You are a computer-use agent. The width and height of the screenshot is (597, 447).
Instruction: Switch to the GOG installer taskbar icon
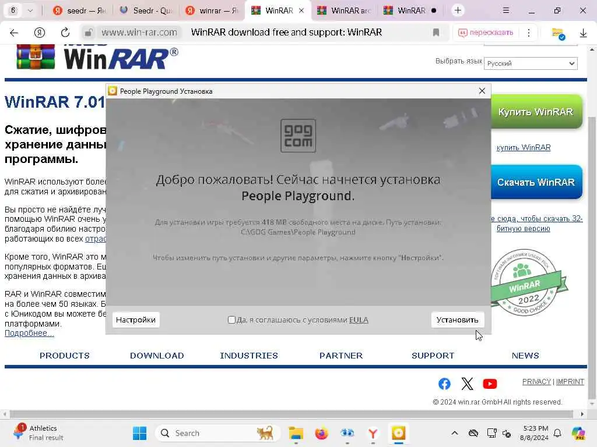pyautogui.click(x=398, y=433)
